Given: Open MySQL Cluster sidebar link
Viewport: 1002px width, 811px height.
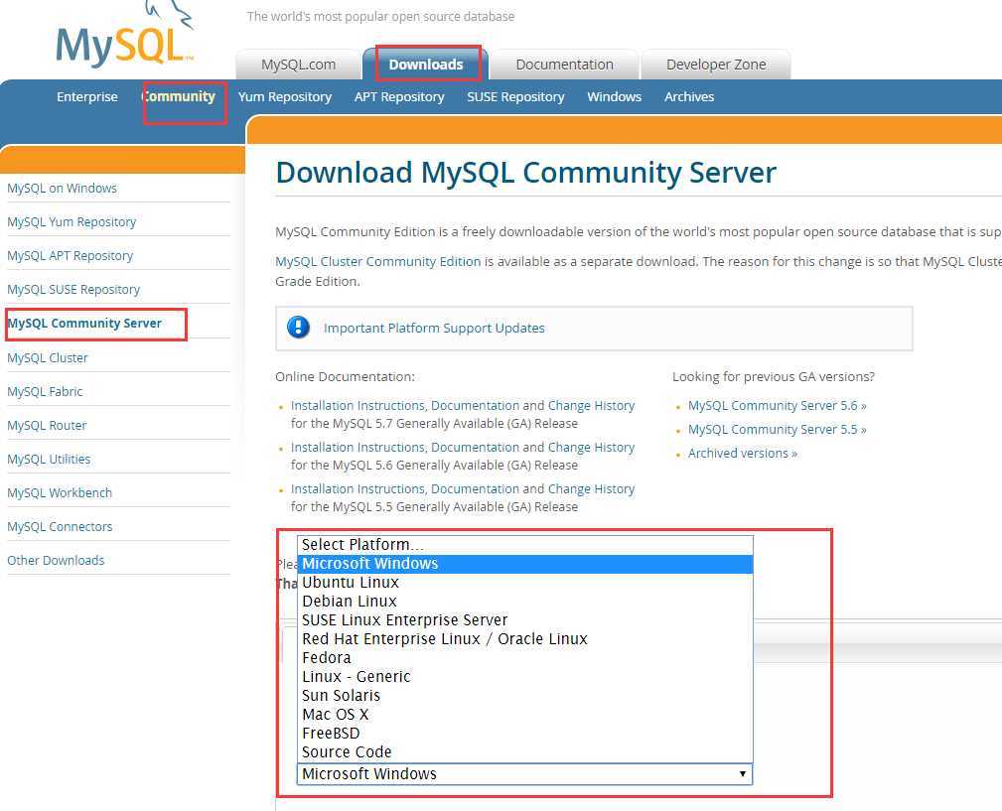Looking at the screenshot, I should 48,358.
